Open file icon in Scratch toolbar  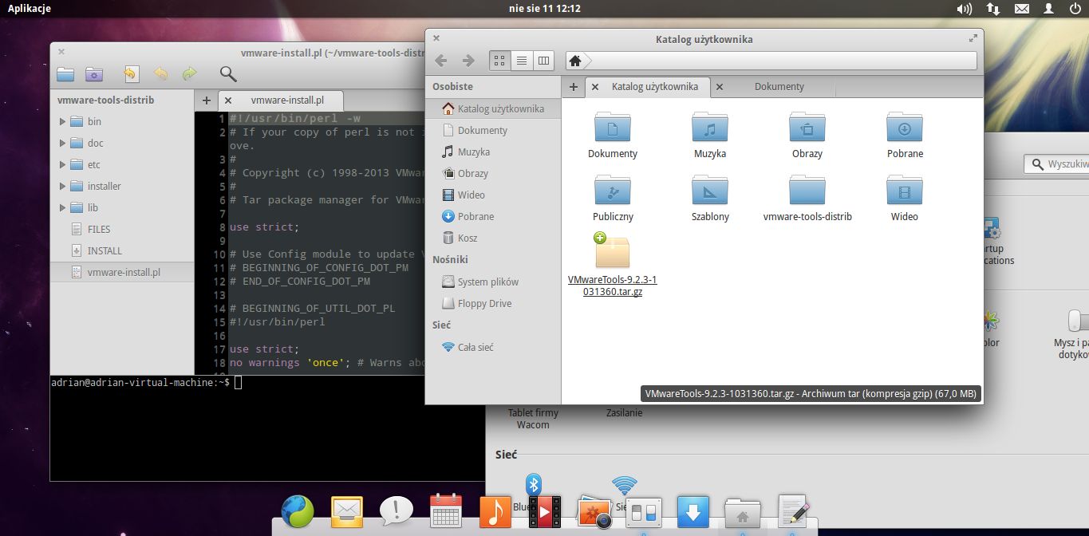[65, 74]
